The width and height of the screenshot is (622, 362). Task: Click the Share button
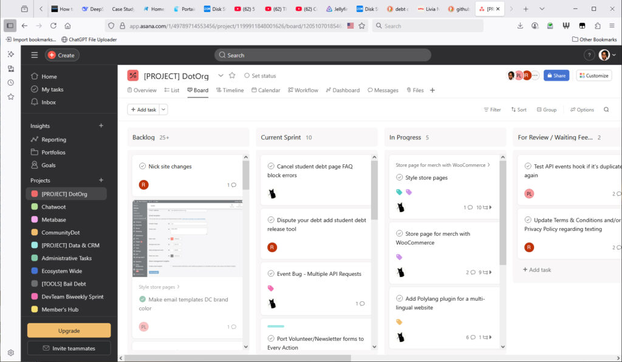pos(556,75)
